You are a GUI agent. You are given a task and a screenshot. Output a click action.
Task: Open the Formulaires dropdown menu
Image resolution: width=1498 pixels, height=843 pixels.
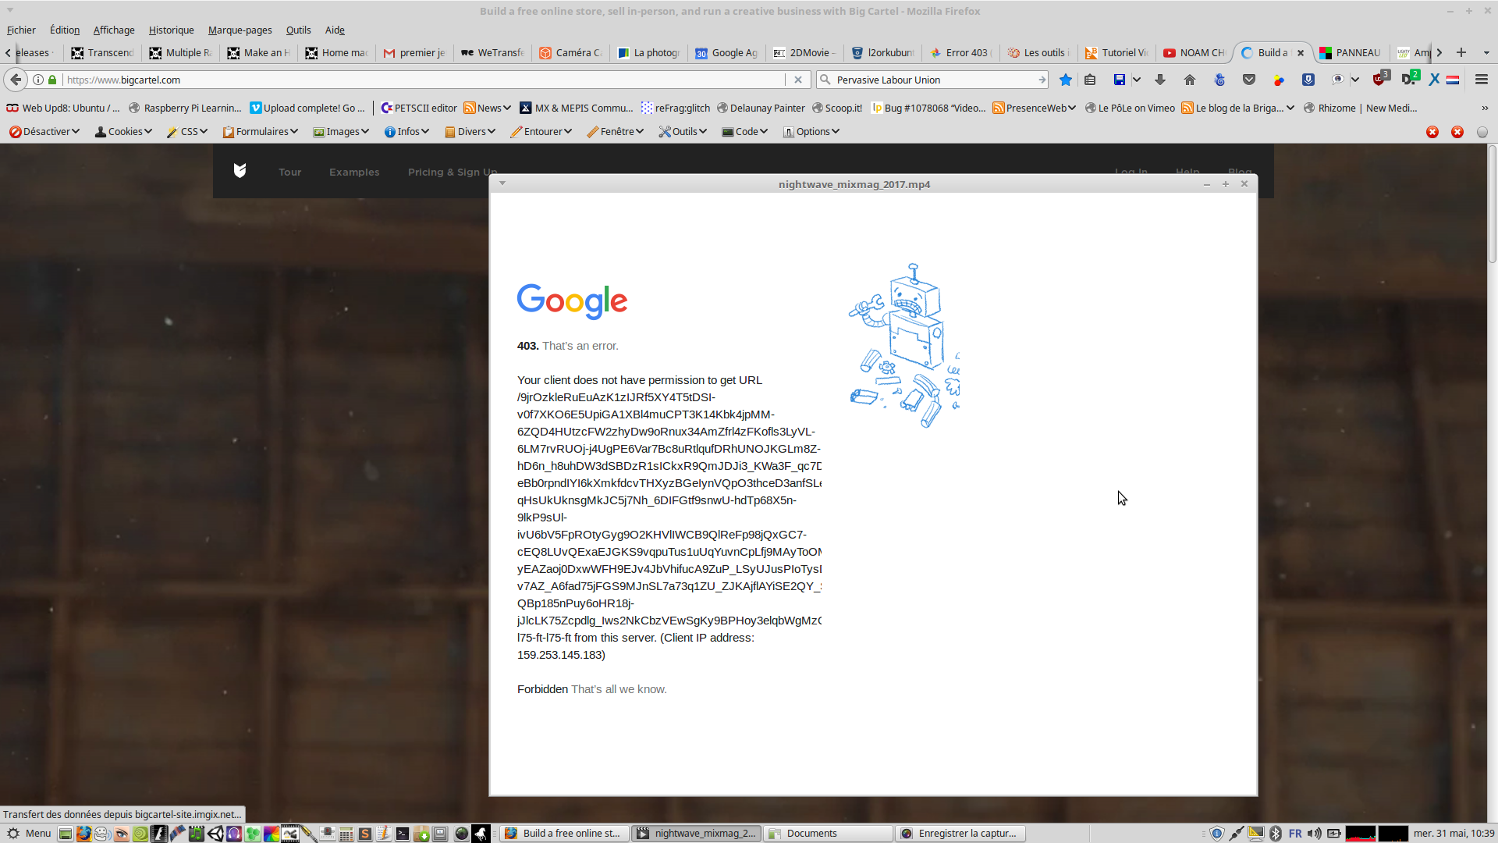[261, 132]
